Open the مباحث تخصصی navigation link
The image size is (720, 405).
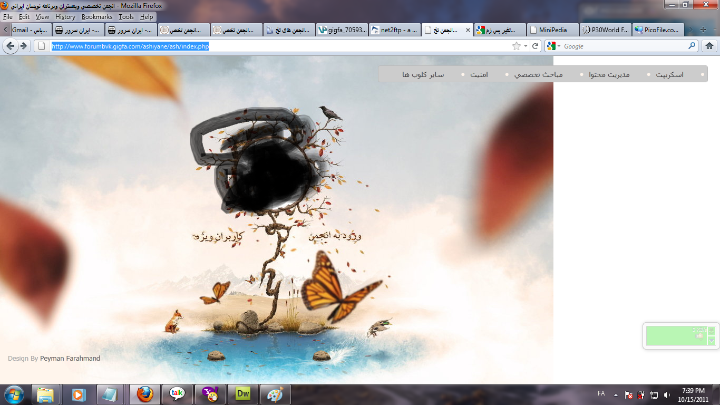(x=539, y=74)
